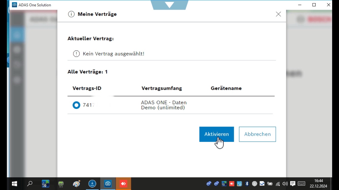The height and width of the screenshot is (190, 339).
Task: Open the Wi-Fi network tray icon
Action: (278, 184)
